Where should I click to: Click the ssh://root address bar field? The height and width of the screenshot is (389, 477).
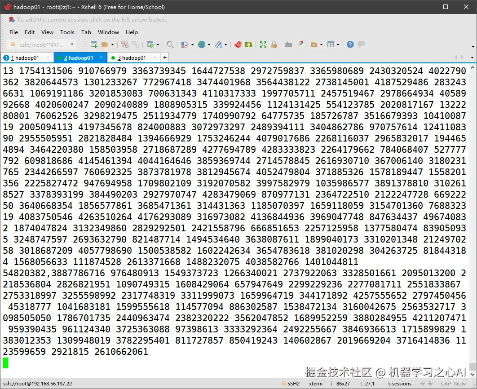click(x=41, y=44)
